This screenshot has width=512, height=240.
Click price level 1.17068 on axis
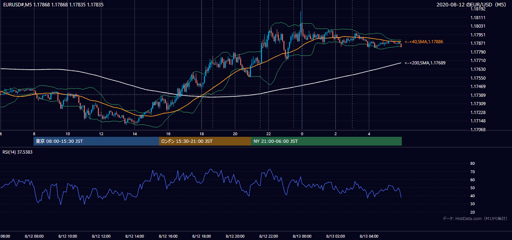[478, 130]
